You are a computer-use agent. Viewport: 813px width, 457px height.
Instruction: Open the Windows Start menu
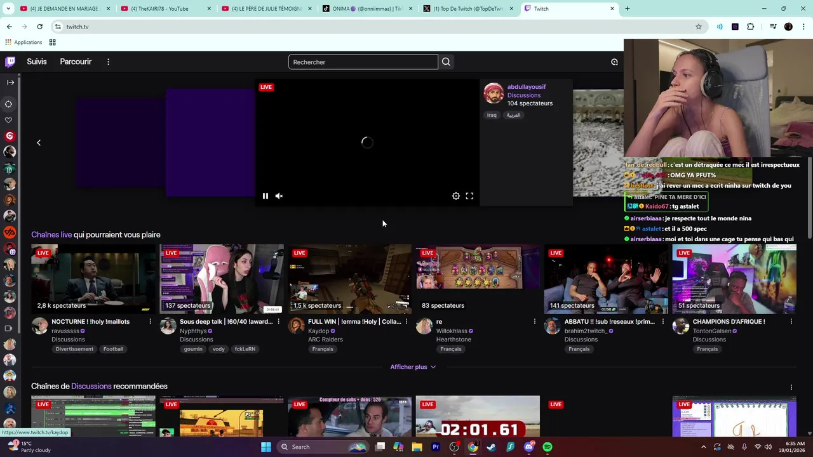[266, 447]
